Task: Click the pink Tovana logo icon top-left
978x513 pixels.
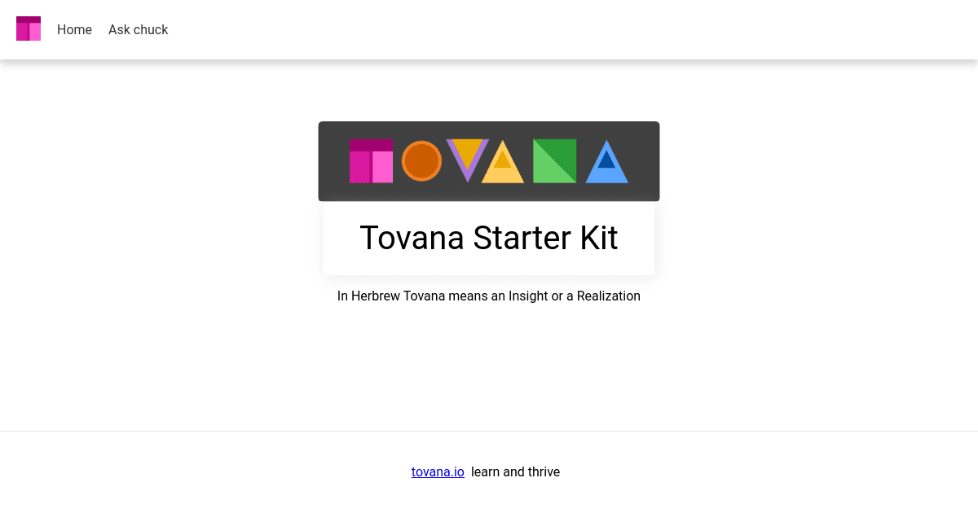Action: [28, 28]
